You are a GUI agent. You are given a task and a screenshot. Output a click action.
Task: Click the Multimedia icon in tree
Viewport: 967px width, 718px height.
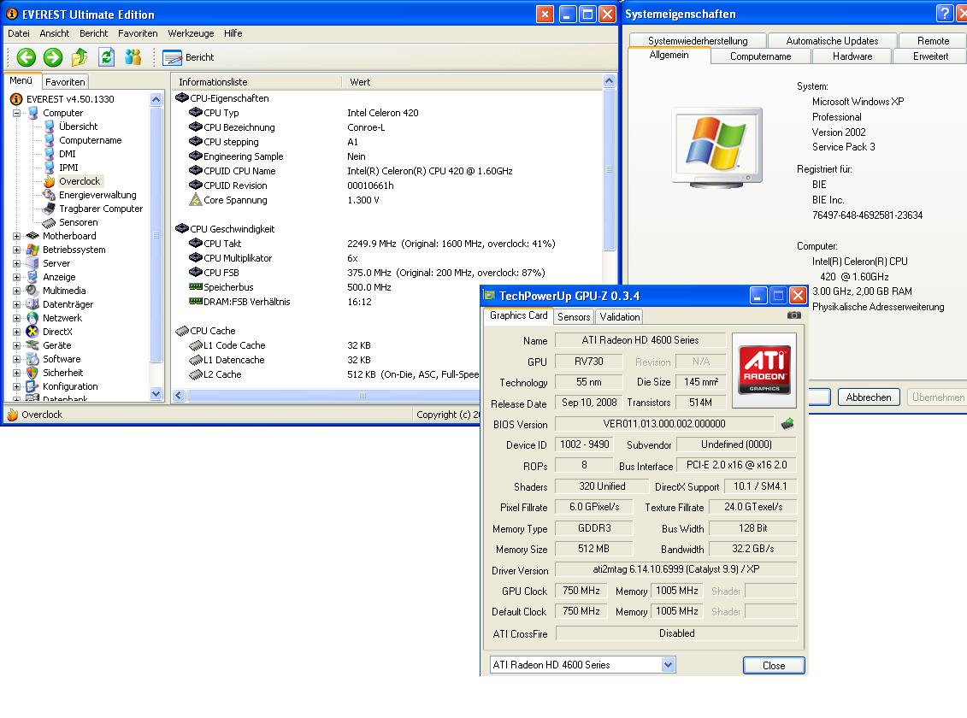click(32, 291)
